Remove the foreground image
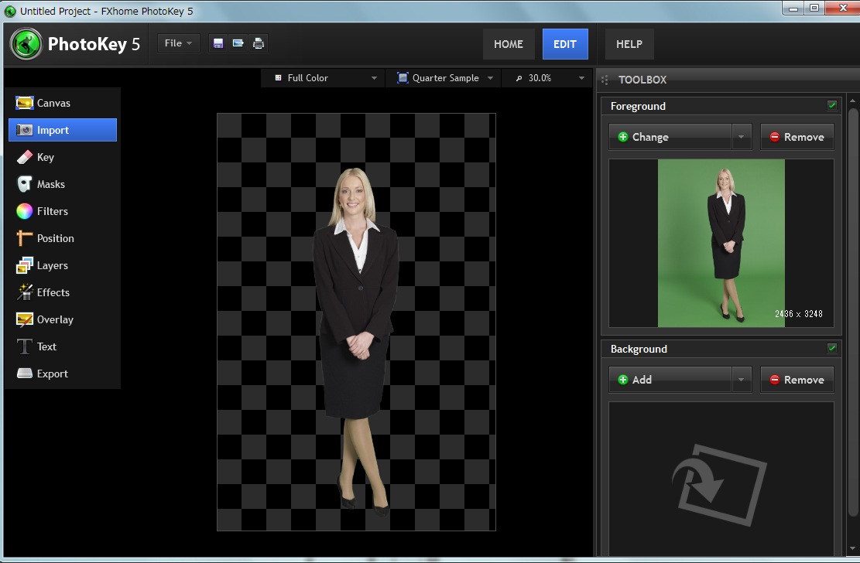Image resolution: width=860 pixels, height=563 pixels. tap(797, 137)
